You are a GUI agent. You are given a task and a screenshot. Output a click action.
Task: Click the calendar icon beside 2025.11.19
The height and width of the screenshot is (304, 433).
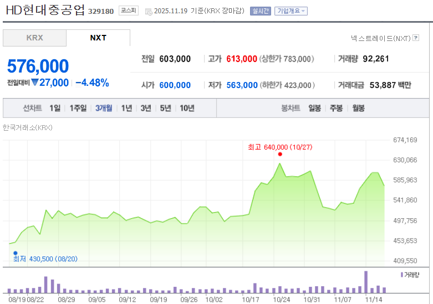[x=149, y=12]
